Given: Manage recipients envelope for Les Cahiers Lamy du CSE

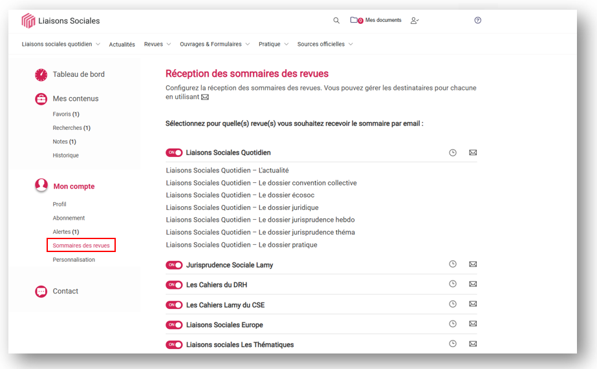Looking at the screenshot, I should click(x=473, y=304).
